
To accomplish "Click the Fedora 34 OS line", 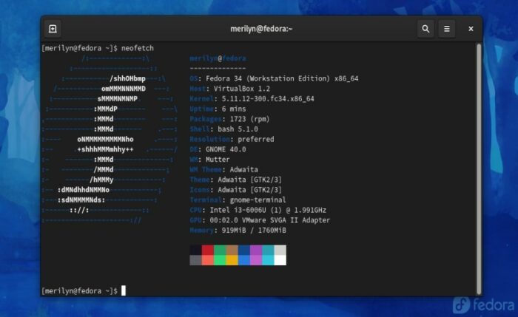I will pos(274,78).
